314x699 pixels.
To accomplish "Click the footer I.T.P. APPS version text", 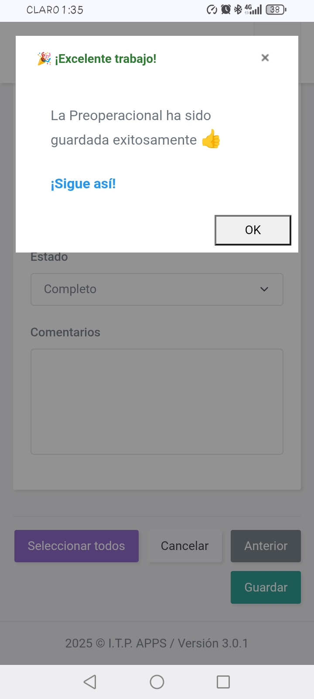I will click(157, 643).
